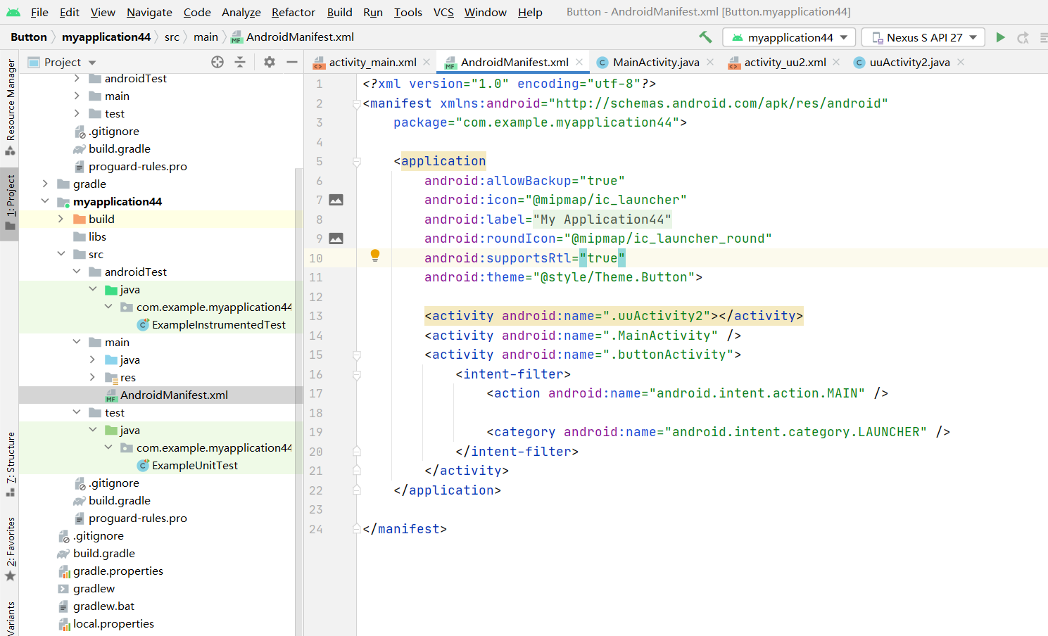Close the AndroidManifest.xml tab
Screen dimensions: 1048x636
pos(579,62)
